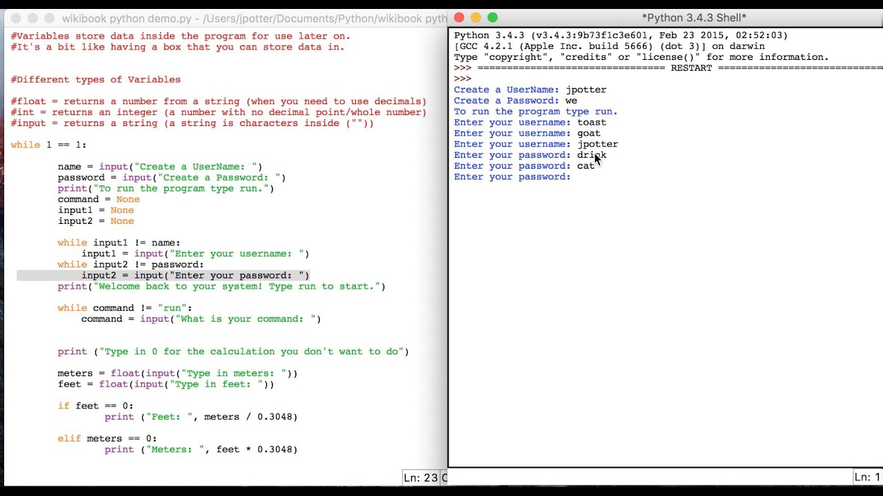Click the editor window's minimize button
Image resolution: width=883 pixels, height=496 pixels.
[x=32, y=19]
